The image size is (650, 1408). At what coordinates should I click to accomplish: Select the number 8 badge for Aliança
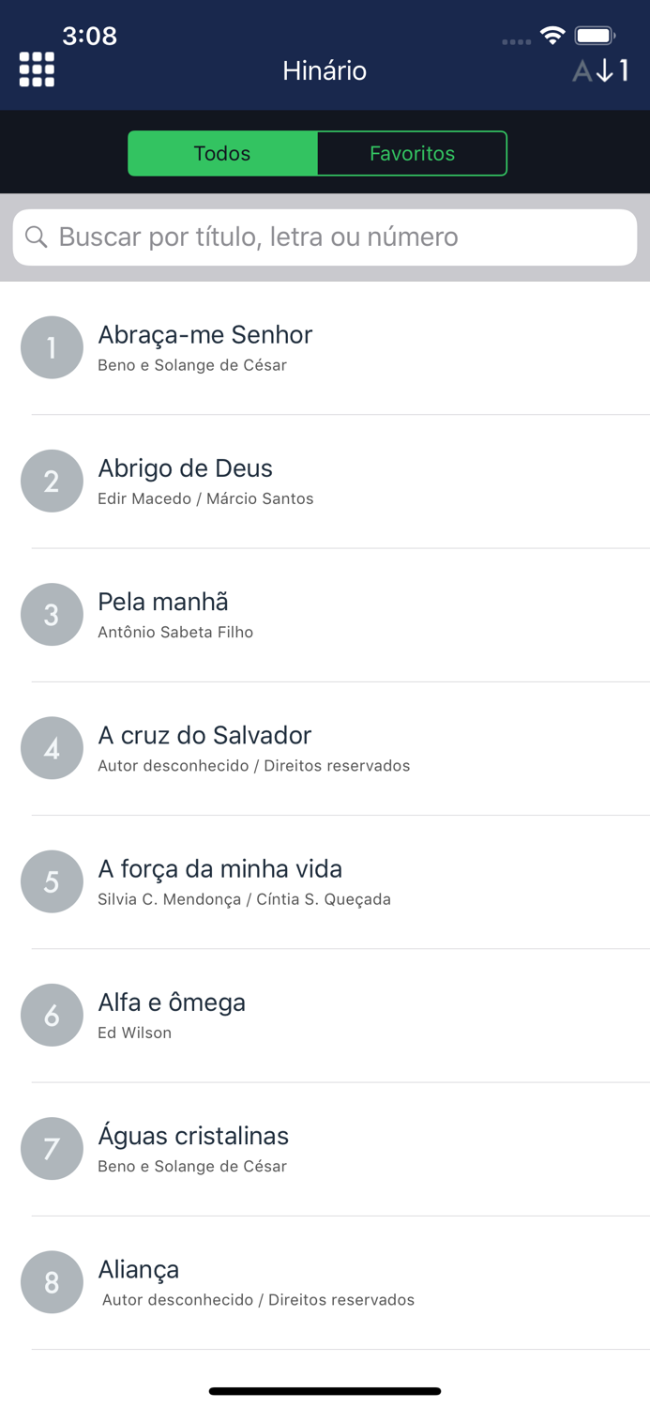tap(52, 1281)
